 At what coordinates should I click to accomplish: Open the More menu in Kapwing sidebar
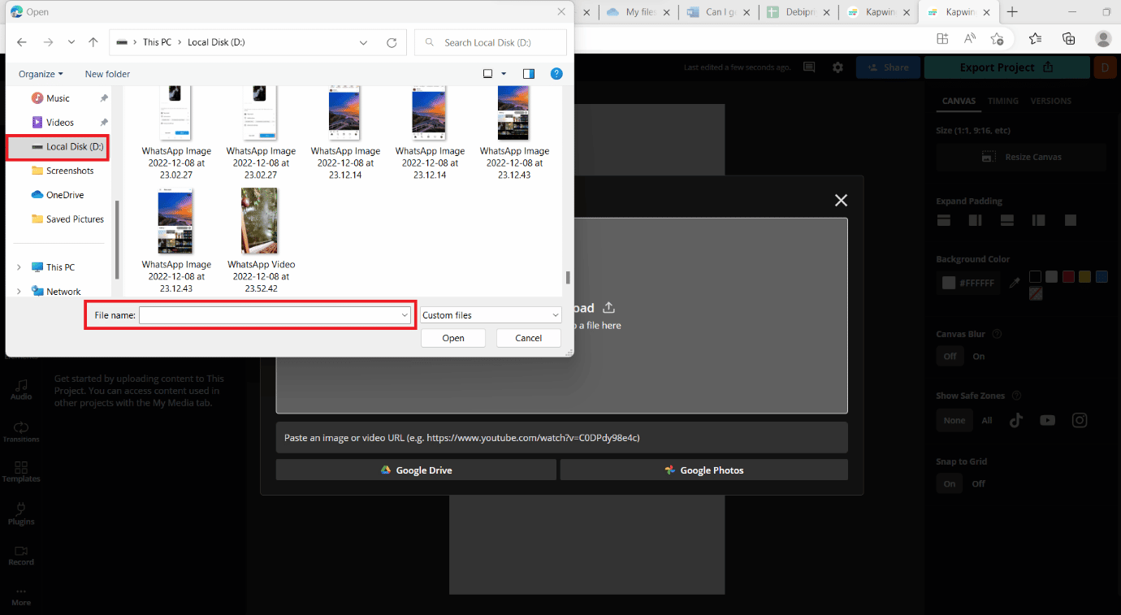[x=21, y=597]
